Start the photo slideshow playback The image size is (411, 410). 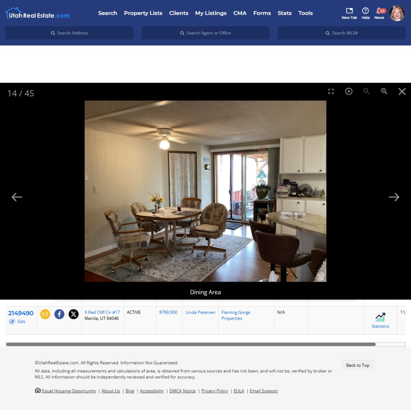349,91
